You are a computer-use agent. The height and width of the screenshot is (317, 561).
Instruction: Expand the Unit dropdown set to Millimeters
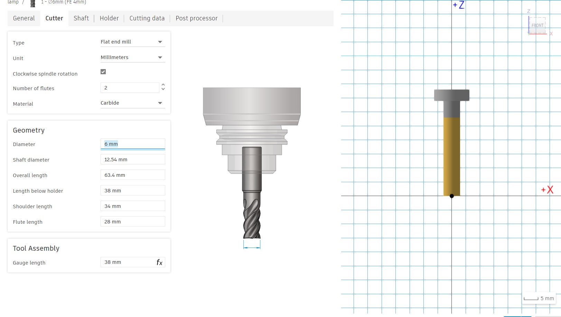tap(133, 57)
